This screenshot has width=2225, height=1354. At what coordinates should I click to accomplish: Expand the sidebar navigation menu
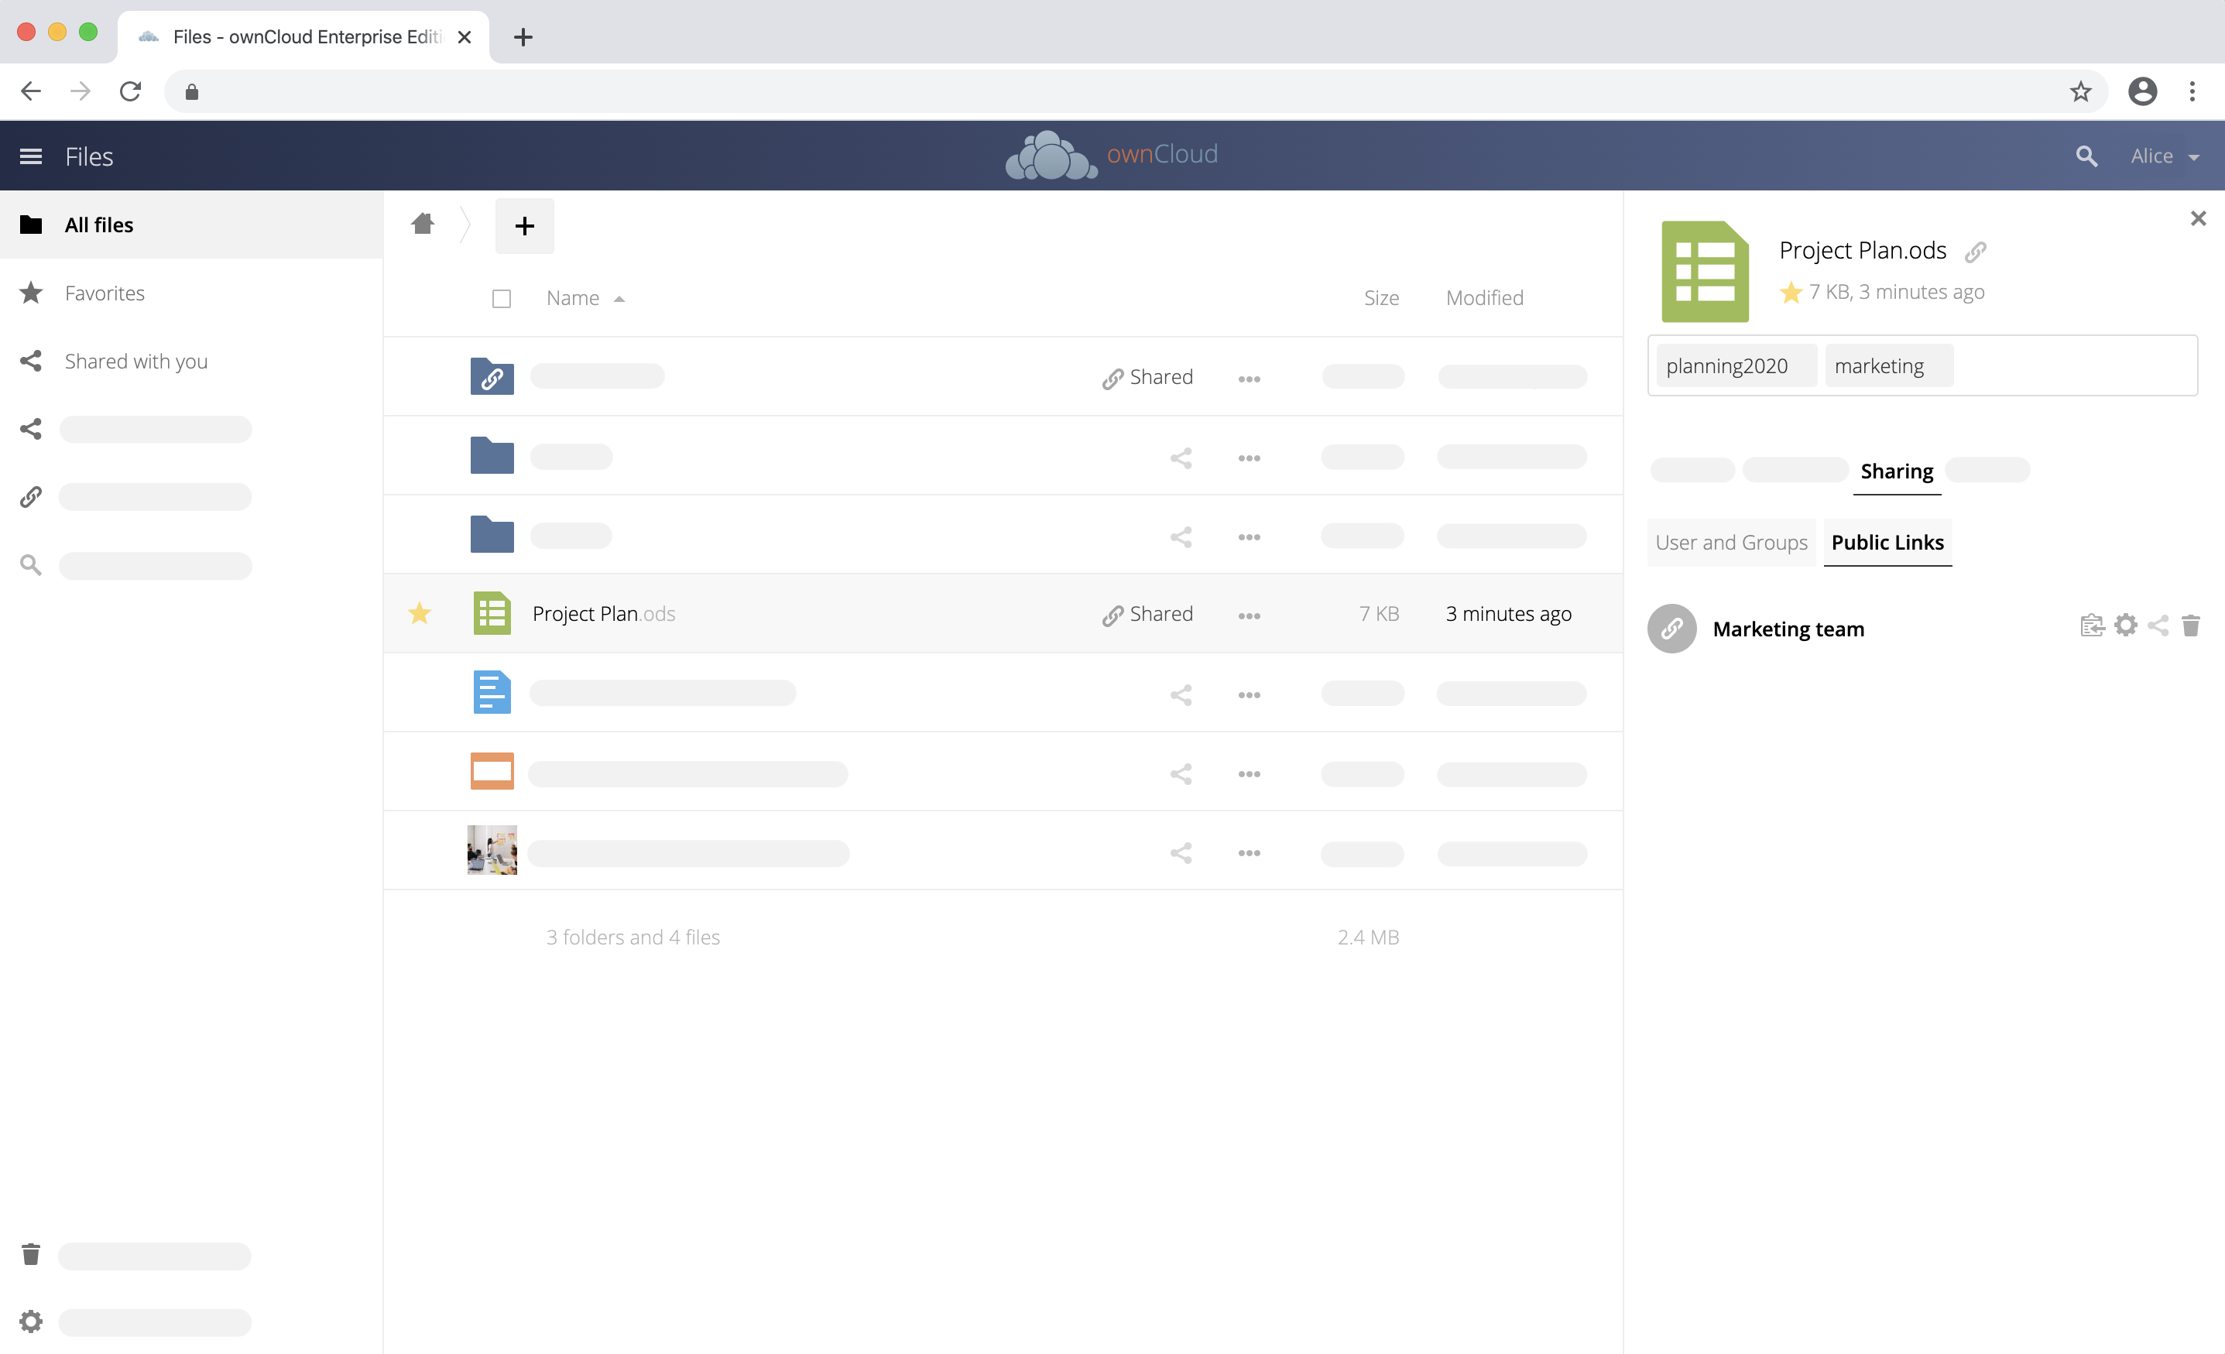32,154
